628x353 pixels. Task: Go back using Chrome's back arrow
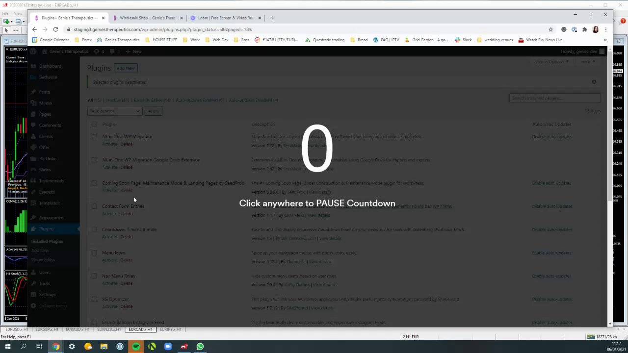pyautogui.click(x=34, y=29)
